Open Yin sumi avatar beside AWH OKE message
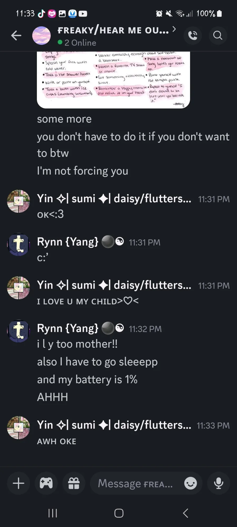This screenshot has height=527, width=237. tap(18, 427)
